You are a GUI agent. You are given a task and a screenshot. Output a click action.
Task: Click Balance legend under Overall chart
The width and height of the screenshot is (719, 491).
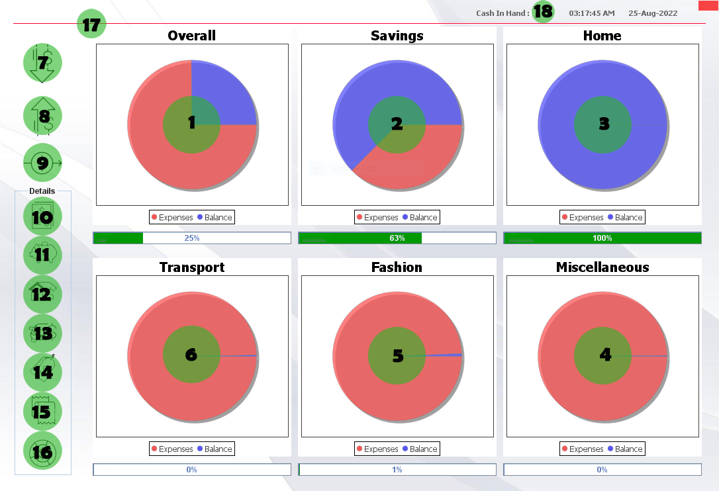pos(215,217)
